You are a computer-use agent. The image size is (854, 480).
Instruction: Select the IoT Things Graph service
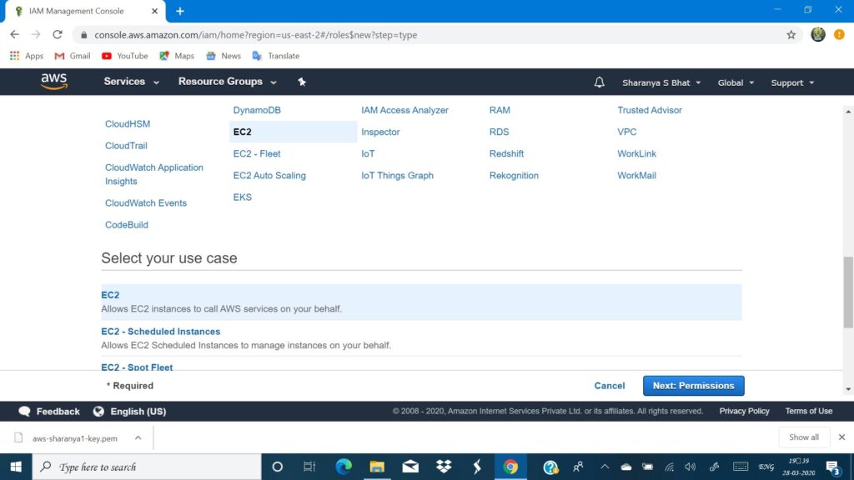397,175
